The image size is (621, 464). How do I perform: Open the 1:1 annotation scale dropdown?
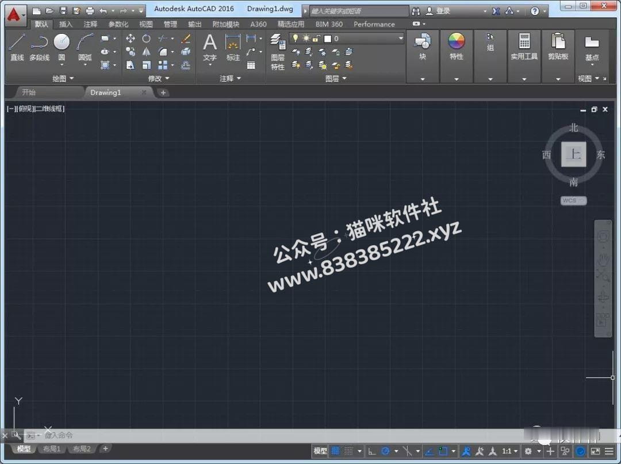pos(509,451)
